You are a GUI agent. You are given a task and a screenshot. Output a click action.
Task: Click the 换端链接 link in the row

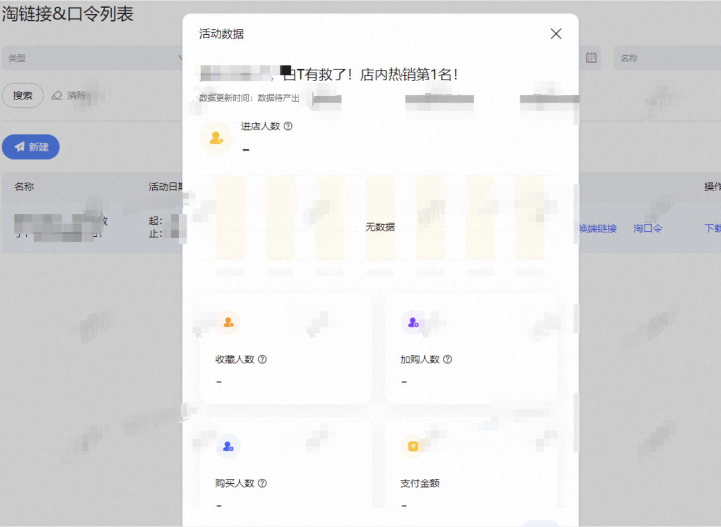pos(598,229)
